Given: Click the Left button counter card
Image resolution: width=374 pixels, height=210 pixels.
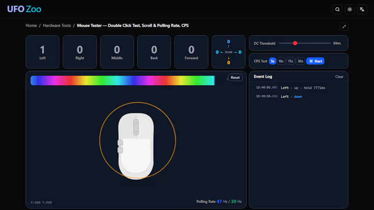Looking at the screenshot, I should coord(43,52).
